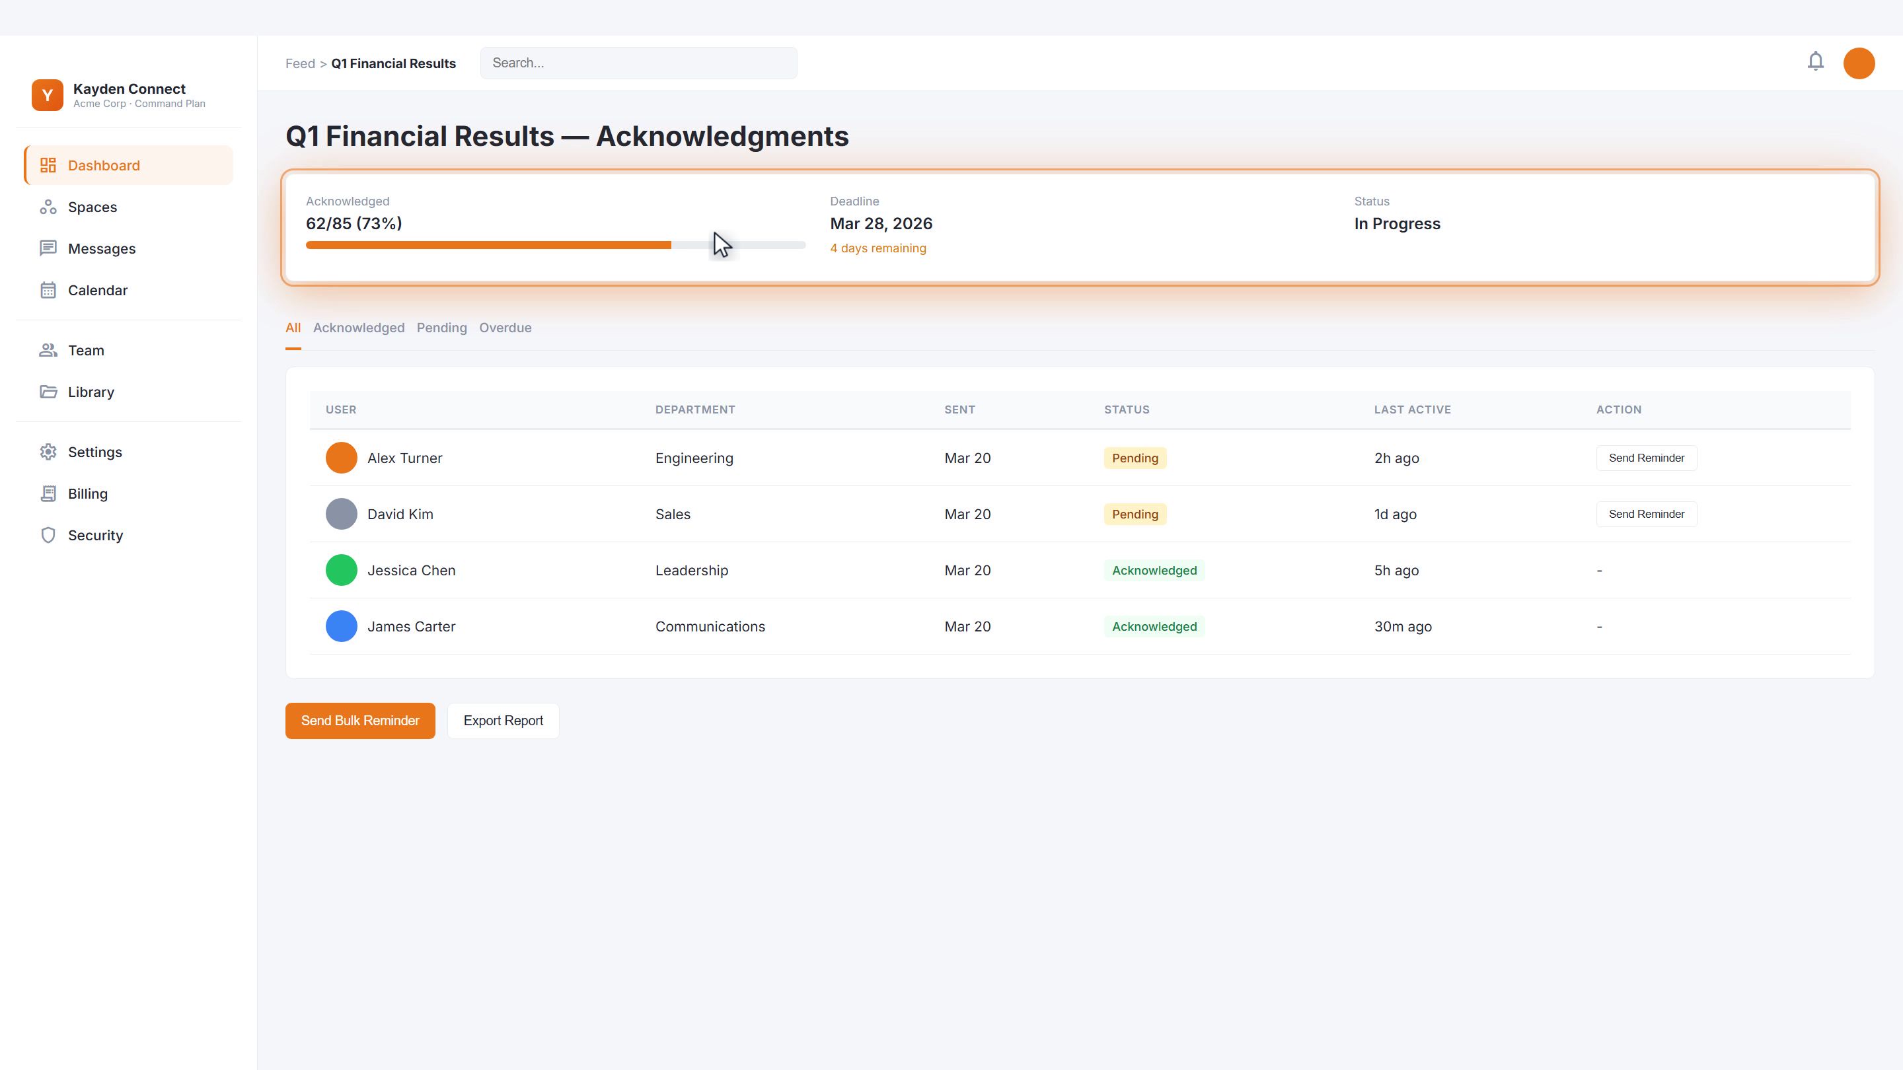Open the Messages menu label

pos(102,249)
